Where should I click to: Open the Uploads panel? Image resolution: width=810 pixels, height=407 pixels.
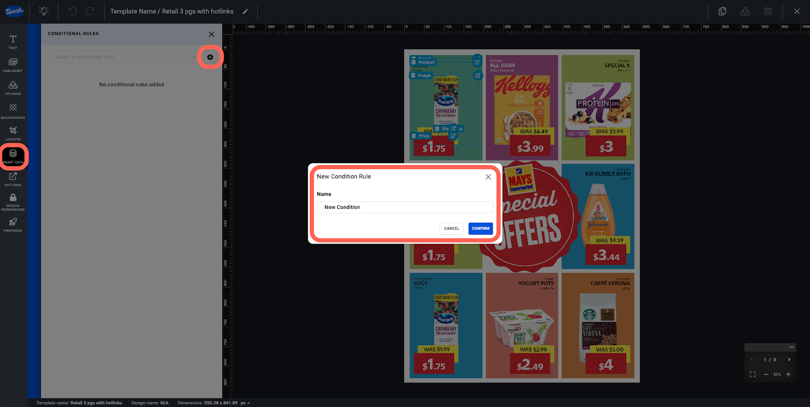click(13, 88)
